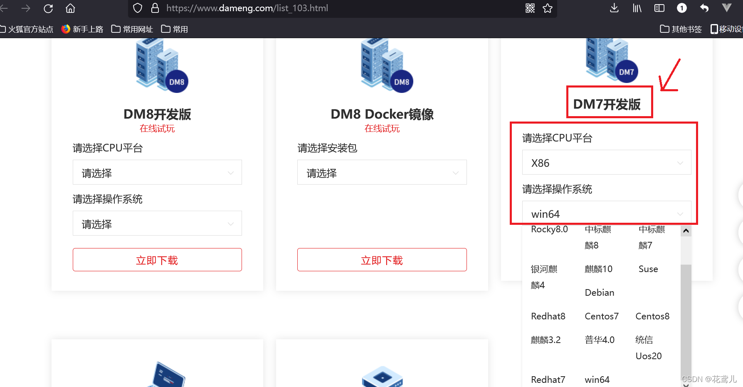Expand DM8开发版 操作系统 dropdown

(157, 223)
